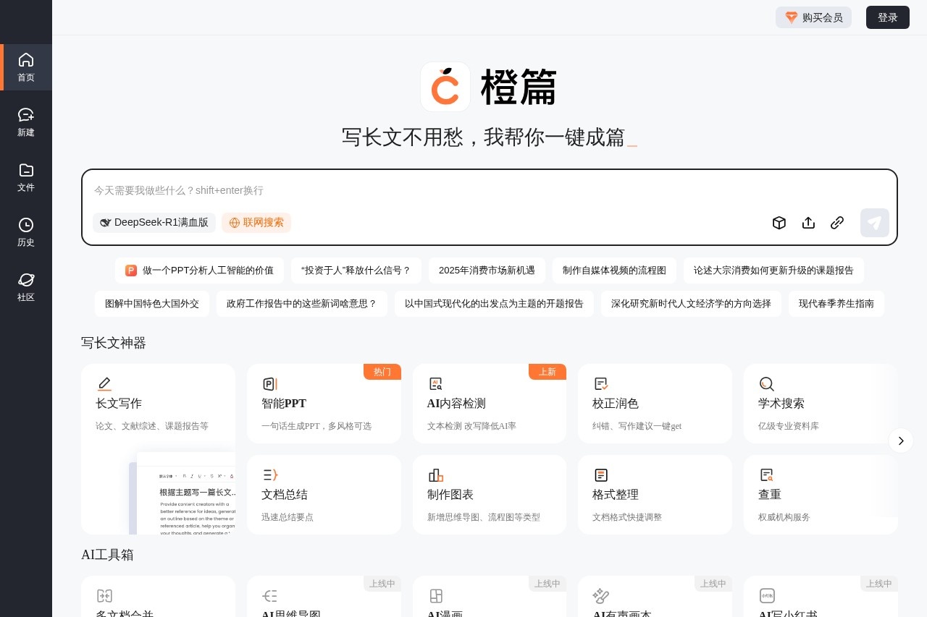Select the 长文写作 tool icon
Screen dimensions: 927x617
tap(104, 383)
